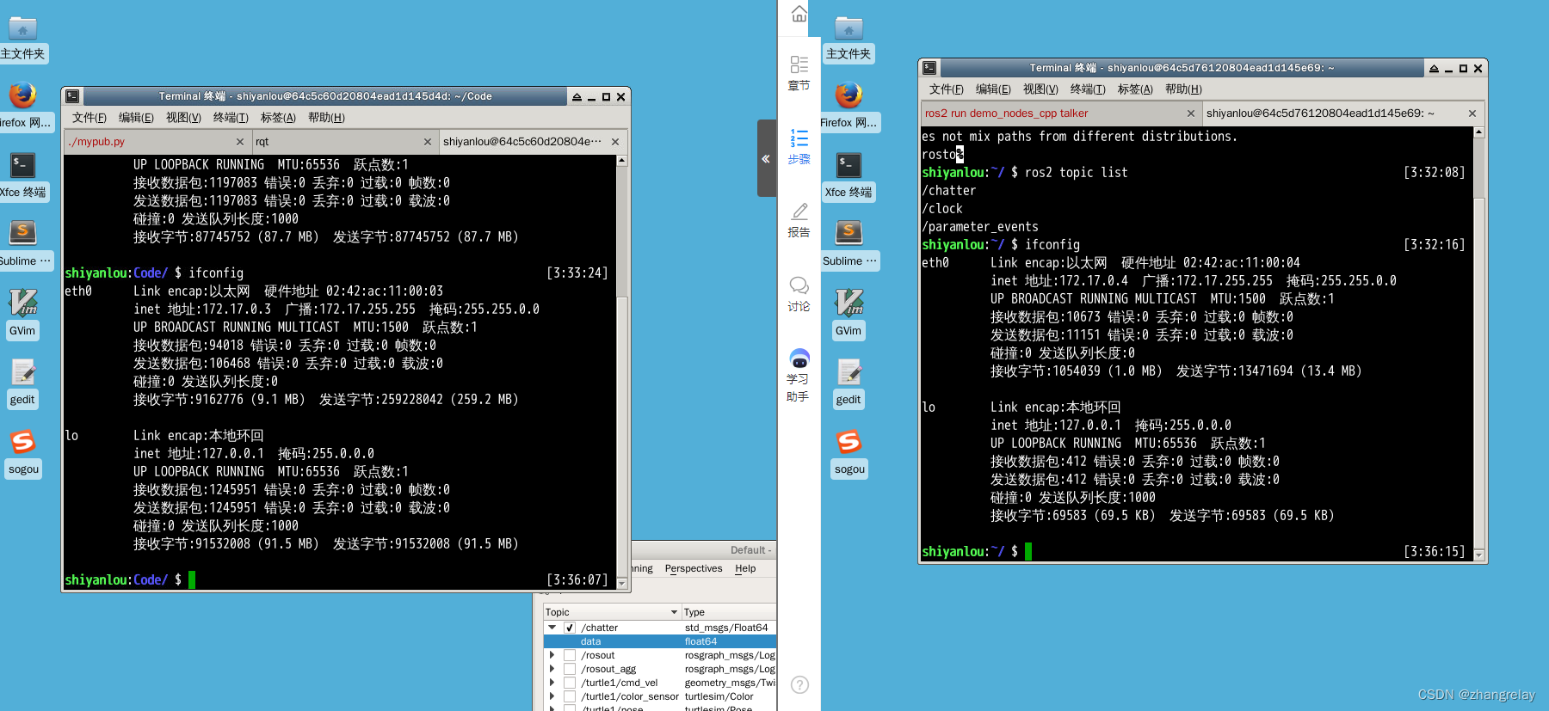Open the 报告 report panel
Image resolution: width=1549 pixels, height=711 pixels.
click(799, 220)
